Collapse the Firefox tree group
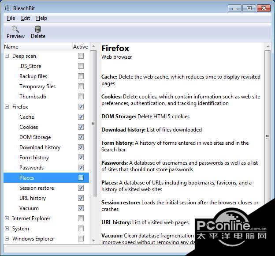Screen dimensions: 275x256 7,107
